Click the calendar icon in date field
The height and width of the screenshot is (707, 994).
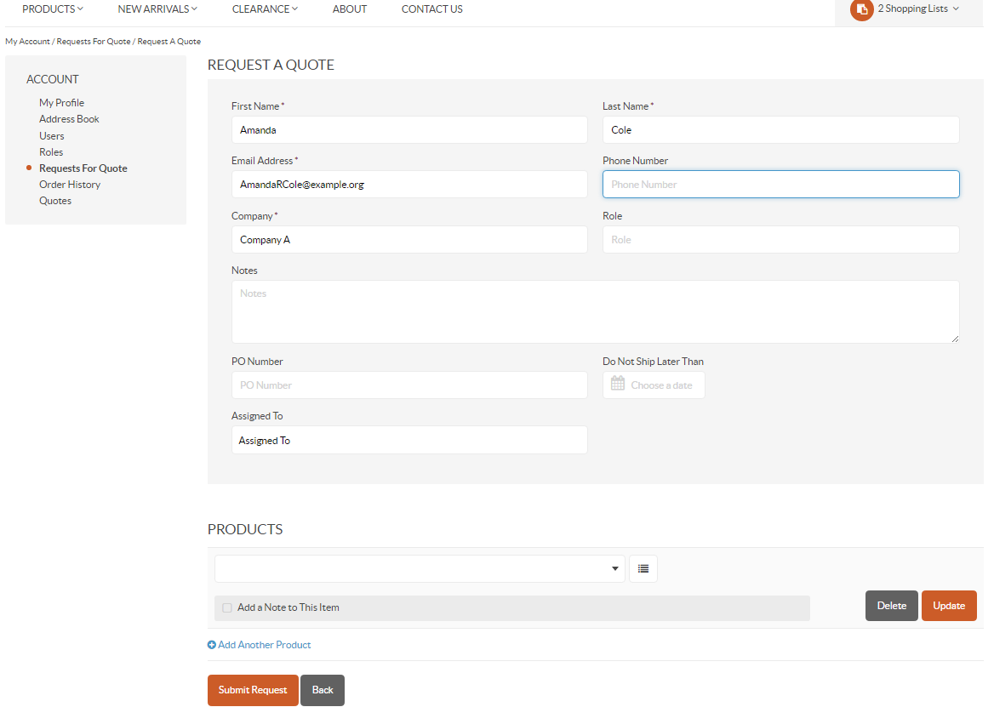click(618, 383)
